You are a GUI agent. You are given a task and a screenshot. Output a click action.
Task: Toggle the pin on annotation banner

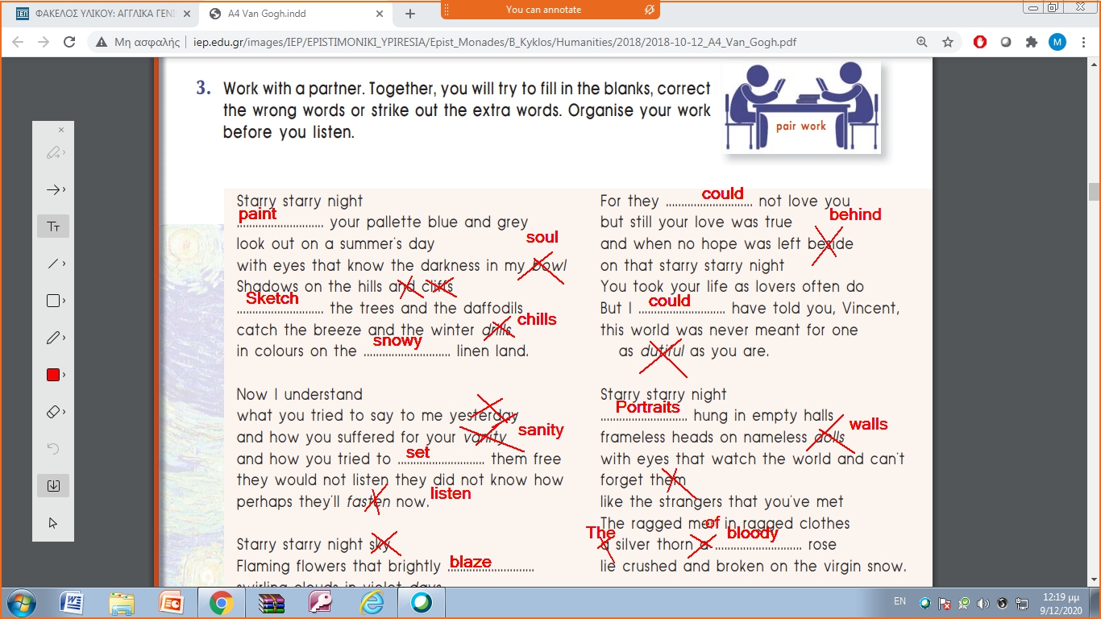[x=649, y=10]
